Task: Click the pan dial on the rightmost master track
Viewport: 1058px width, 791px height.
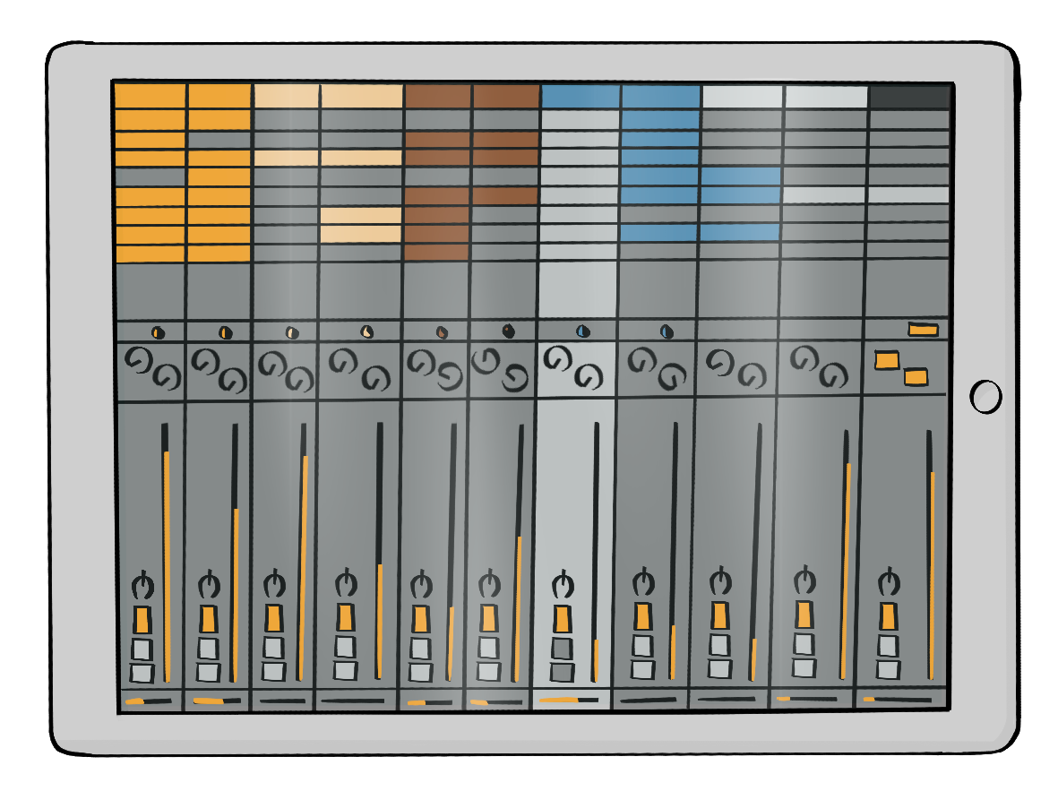Action: (888, 583)
